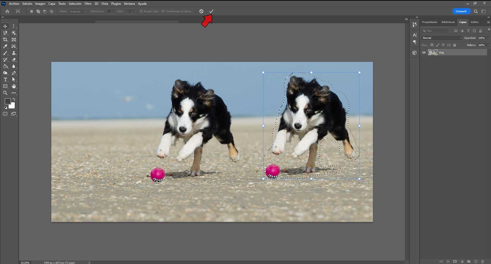Screen dimensions: 491x264
Task: Select the Brush tool
Action: pyautogui.click(x=5, y=53)
